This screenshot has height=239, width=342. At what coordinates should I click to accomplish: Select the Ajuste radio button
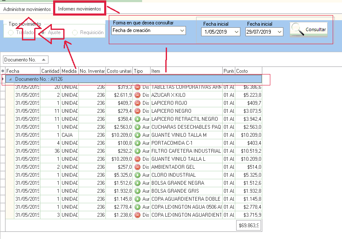pos(43,33)
